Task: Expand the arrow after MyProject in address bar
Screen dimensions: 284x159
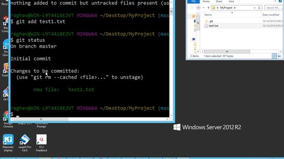Action: (x=235, y=8)
